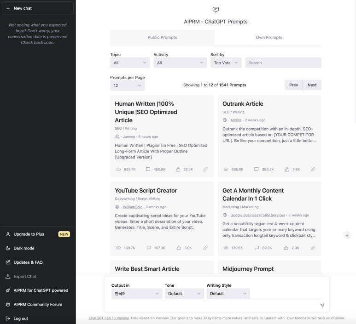Click the prompt Search field
Image resolution: width=356 pixels, height=324 pixels.
tap(283, 63)
